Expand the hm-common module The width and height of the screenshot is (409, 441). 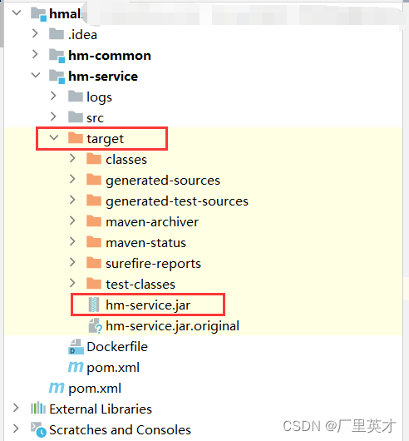tap(35, 54)
